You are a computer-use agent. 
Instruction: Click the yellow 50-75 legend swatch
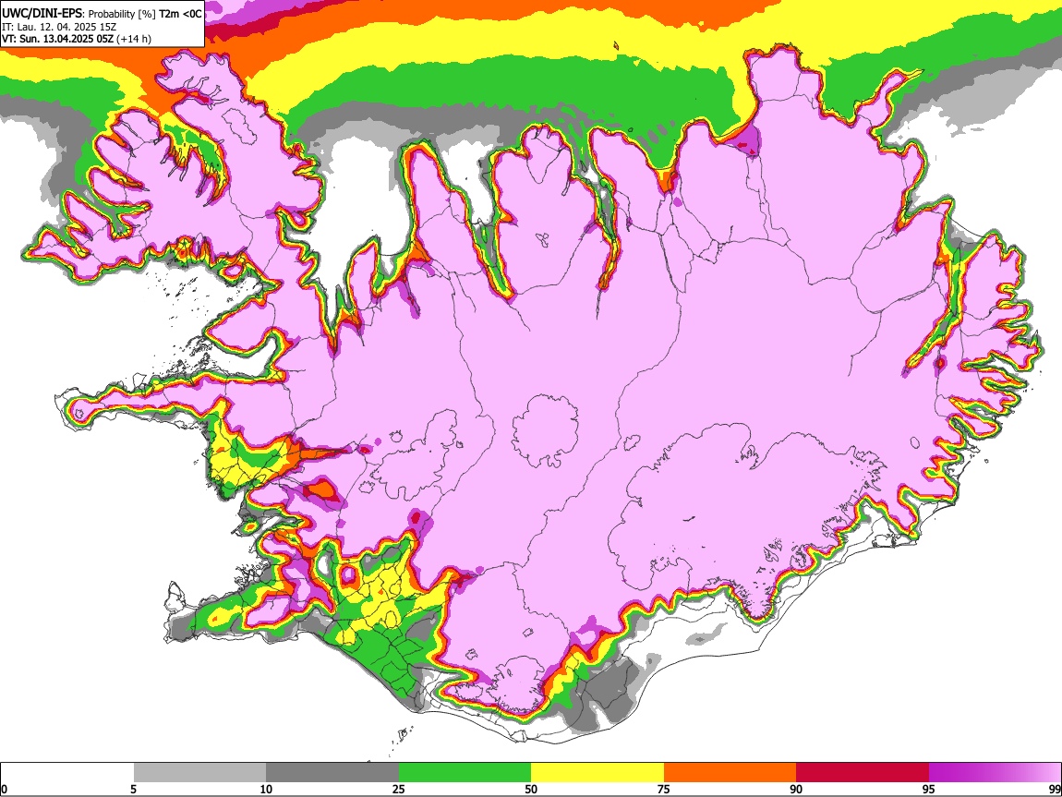(x=597, y=773)
